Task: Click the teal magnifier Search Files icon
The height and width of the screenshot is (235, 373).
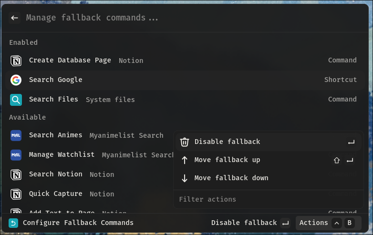Action: coord(16,100)
